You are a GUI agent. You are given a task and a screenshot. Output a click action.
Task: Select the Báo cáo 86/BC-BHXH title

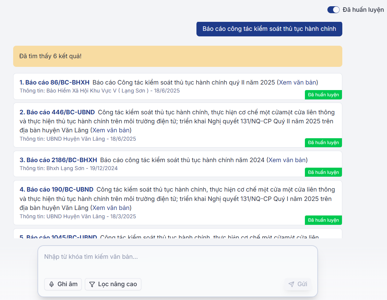(54, 82)
